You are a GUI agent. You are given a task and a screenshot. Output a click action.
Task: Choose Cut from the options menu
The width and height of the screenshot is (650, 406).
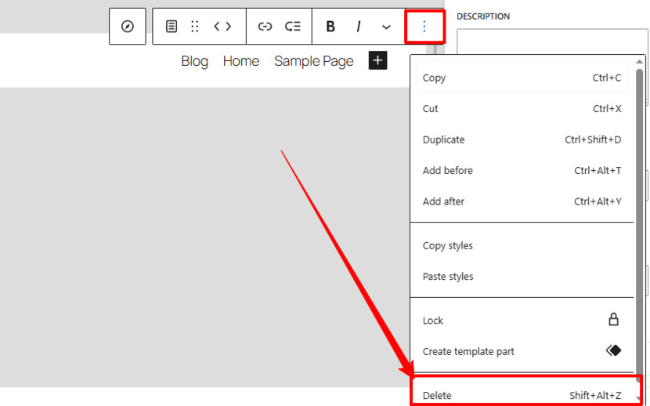tap(522, 109)
